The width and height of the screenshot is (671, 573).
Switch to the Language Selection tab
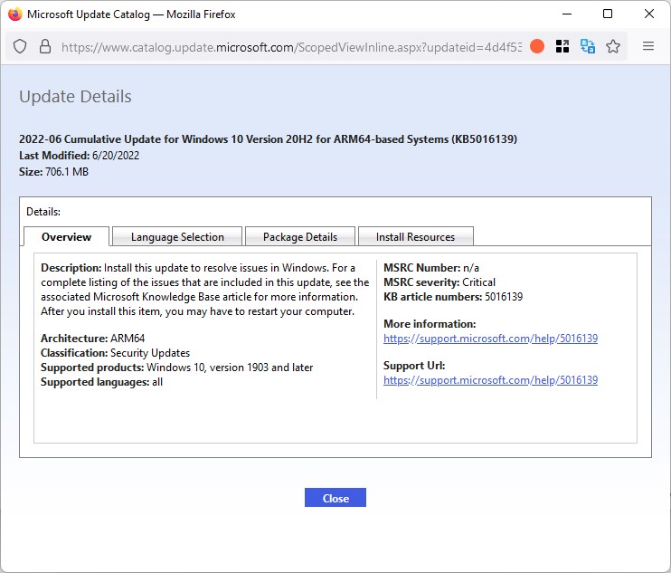click(x=177, y=236)
